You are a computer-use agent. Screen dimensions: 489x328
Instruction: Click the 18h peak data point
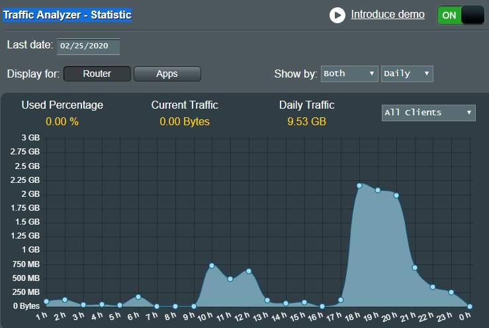[359, 186]
